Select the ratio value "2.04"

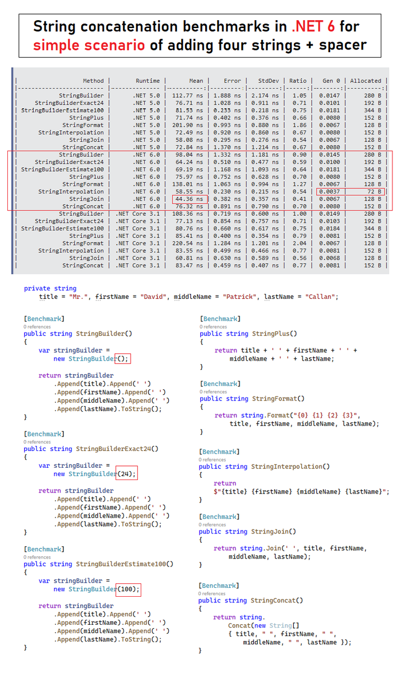tap(299, 243)
